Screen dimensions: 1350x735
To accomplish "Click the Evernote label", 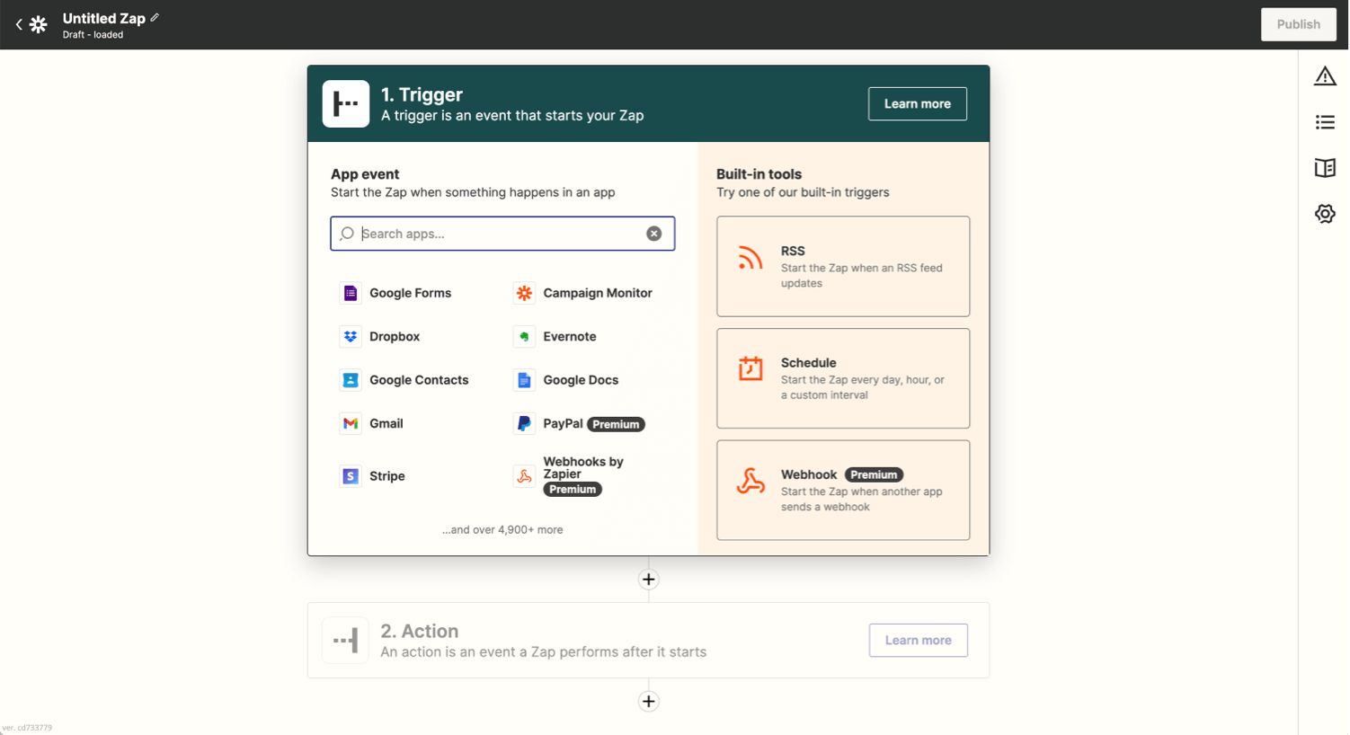I will click(570, 336).
